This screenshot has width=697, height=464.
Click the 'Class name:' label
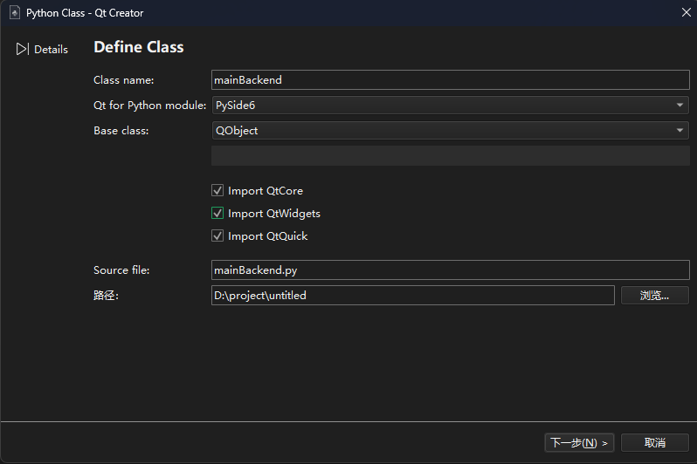tap(123, 80)
